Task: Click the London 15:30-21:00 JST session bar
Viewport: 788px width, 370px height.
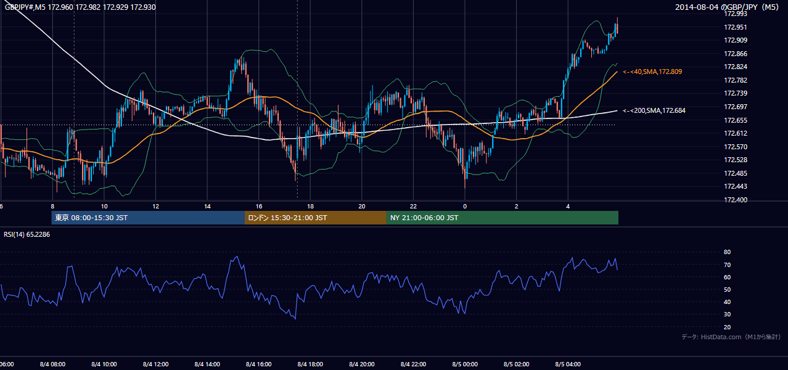Action: [316, 218]
